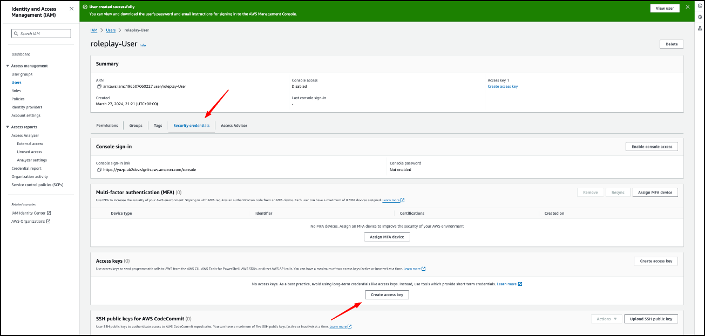Open Identity providers in the sidebar
The width and height of the screenshot is (705, 336).
(x=27, y=107)
